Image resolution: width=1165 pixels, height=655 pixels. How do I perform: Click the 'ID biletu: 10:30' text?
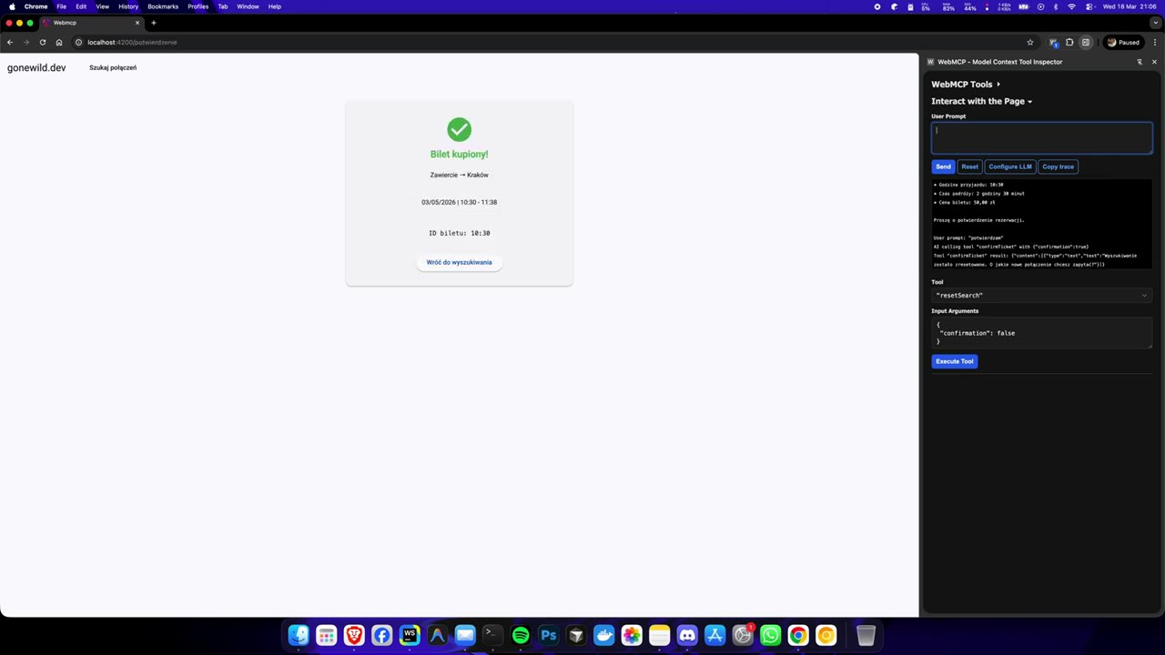coord(459,233)
